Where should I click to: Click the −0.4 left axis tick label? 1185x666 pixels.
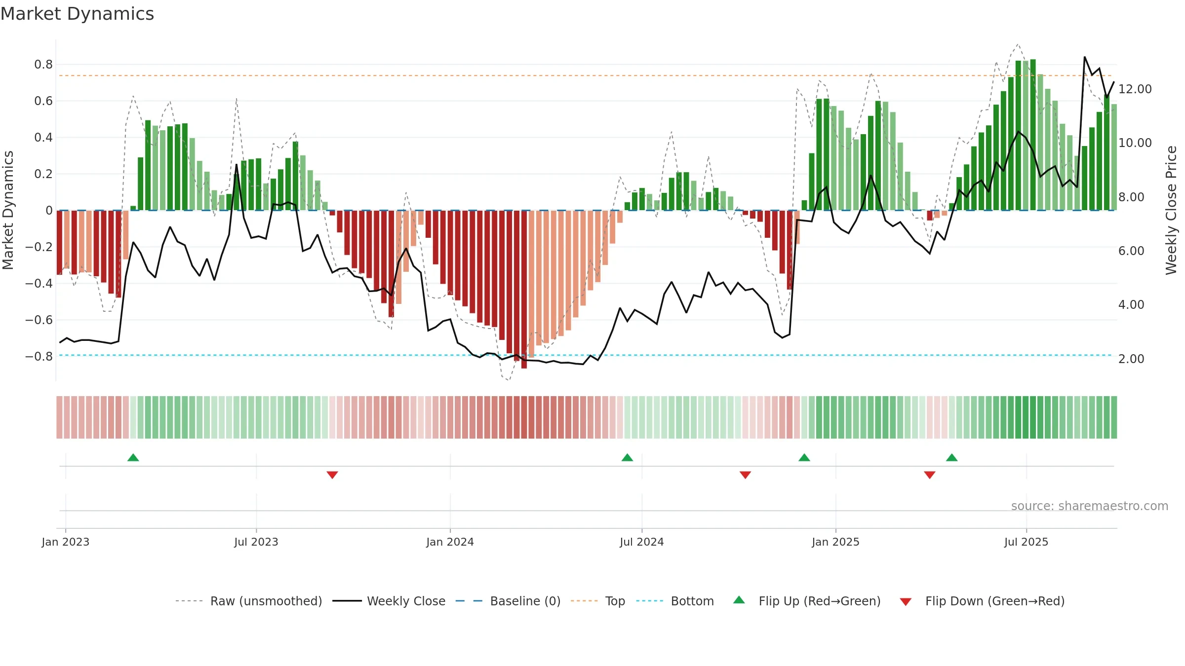click(x=39, y=284)
